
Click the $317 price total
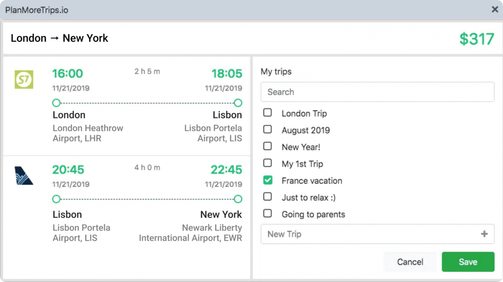[477, 39]
